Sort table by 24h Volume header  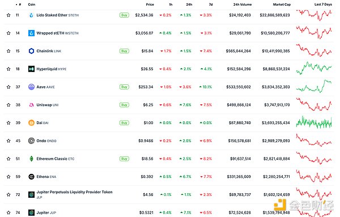[243, 5]
